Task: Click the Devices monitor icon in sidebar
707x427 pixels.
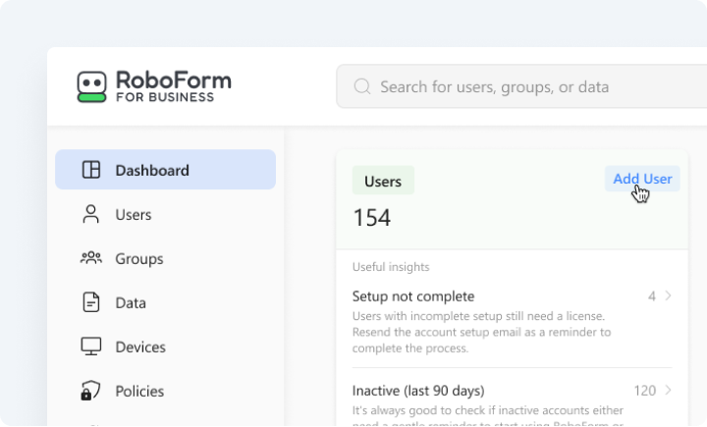Action: [x=91, y=347]
